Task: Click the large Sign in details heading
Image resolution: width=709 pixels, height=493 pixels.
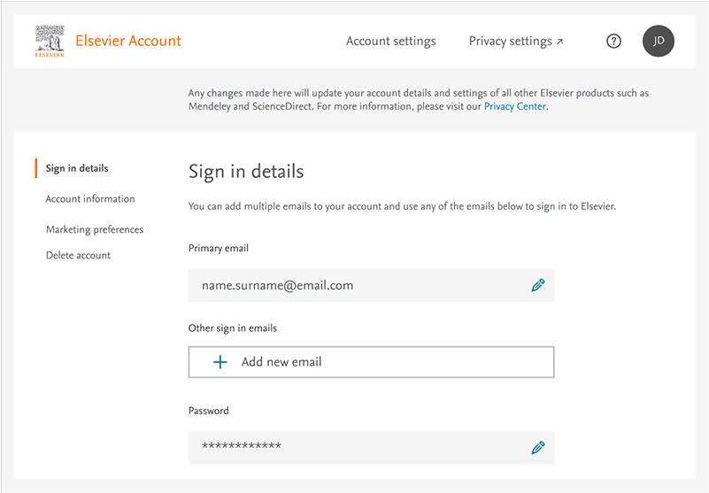Action: point(246,171)
